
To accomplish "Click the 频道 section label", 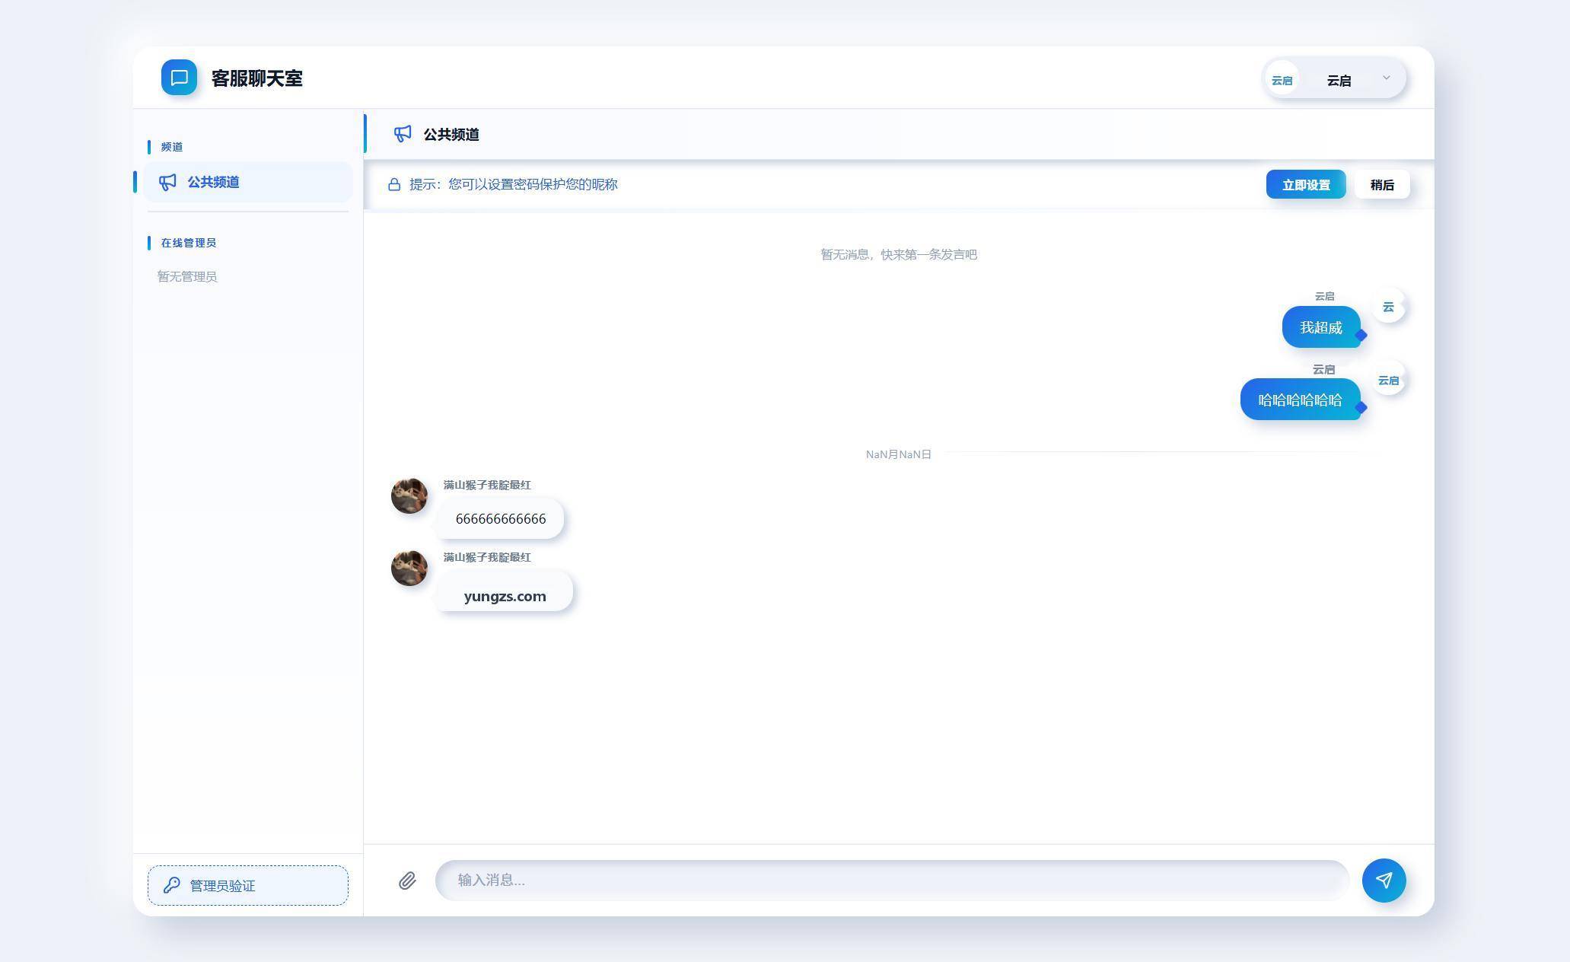I will (171, 147).
